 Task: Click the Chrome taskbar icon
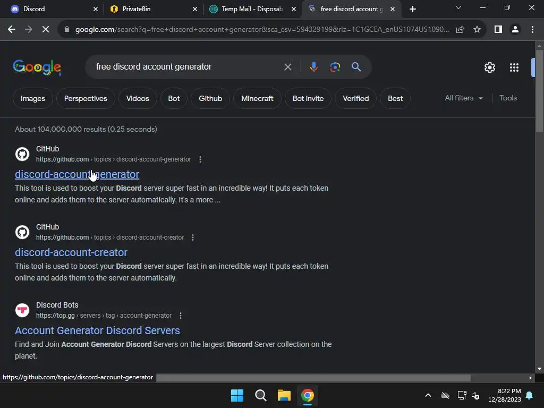(x=308, y=395)
